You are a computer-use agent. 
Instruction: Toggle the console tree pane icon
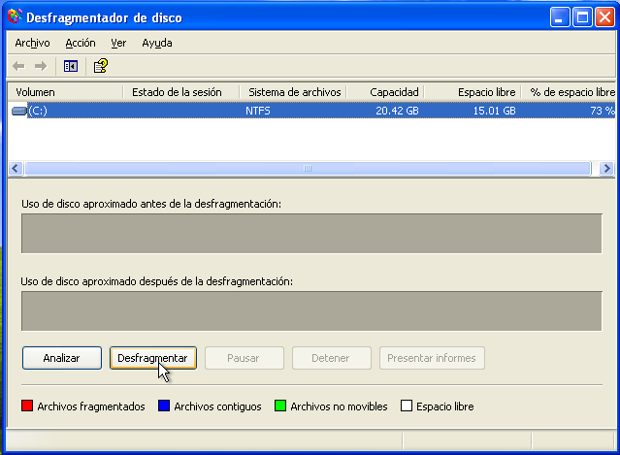[x=71, y=66]
